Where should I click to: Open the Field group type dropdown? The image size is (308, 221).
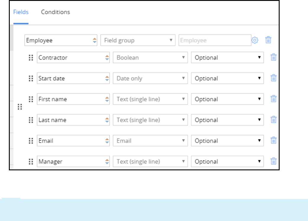(138, 40)
